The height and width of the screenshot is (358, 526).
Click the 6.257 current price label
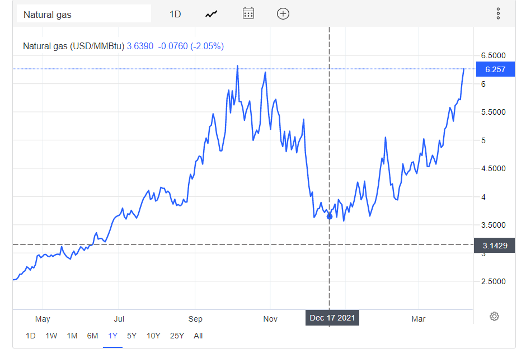coord(495,69)
